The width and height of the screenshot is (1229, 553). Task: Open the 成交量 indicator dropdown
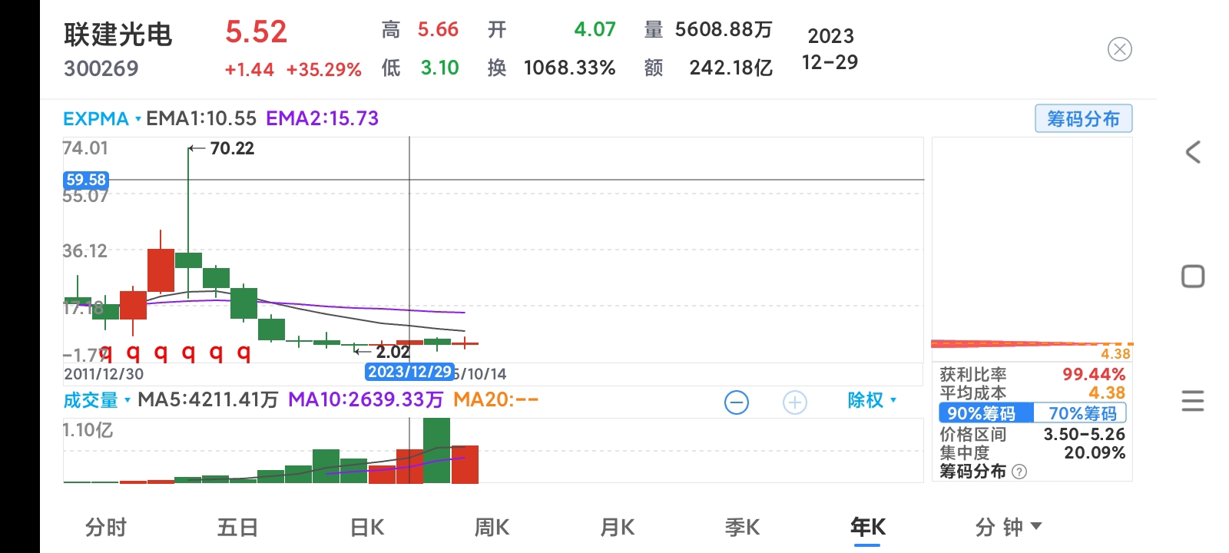pyautogui.click(x=98, y=400)
